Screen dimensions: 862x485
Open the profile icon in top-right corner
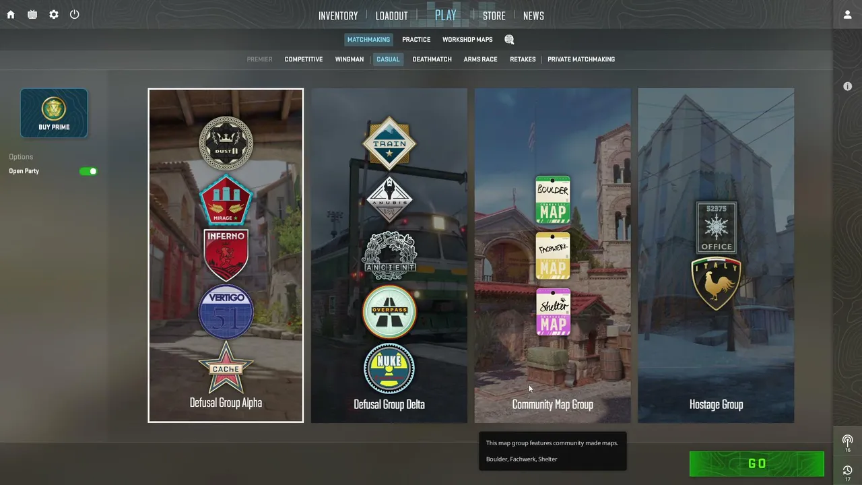coord(847,15)
